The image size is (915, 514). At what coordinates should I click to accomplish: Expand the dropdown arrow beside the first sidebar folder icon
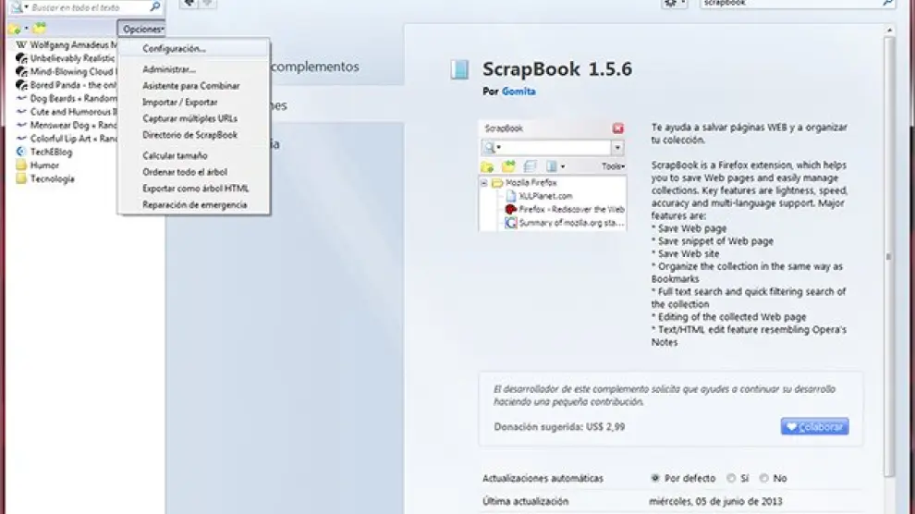pos(25,30)
